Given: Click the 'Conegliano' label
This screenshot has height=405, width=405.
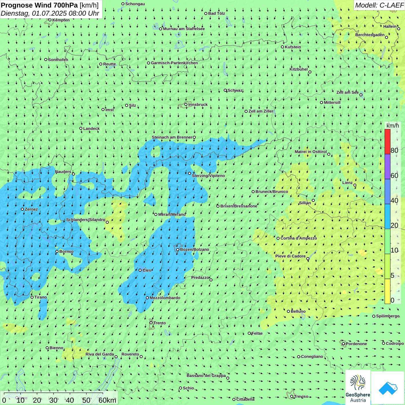Looking at the screenshot, I should 312,356.
